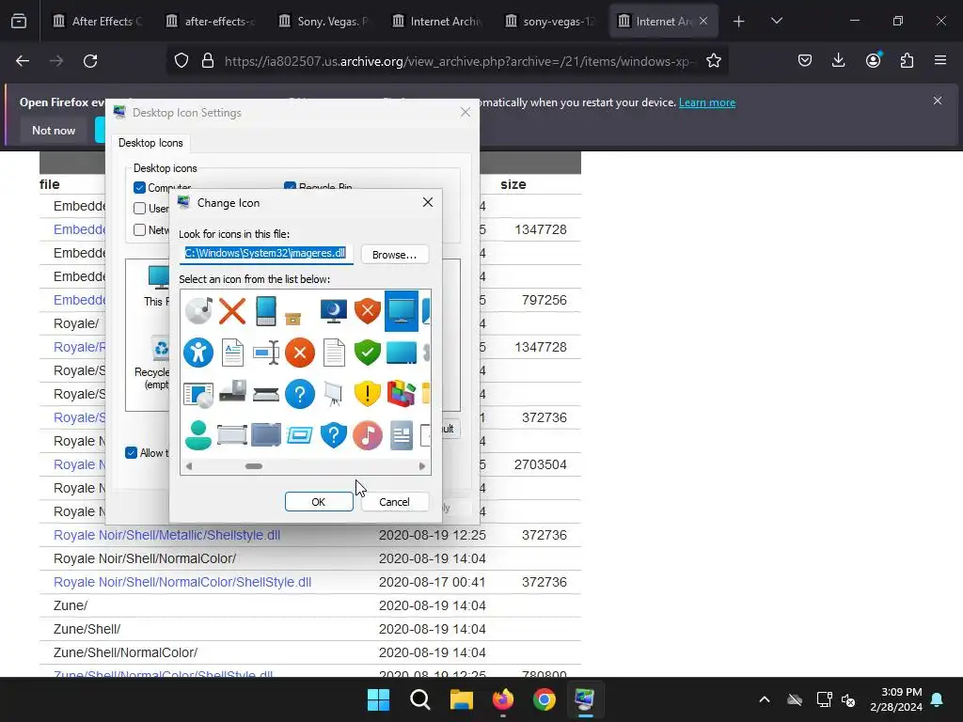Screen dimensions: 963x722
Task: Choose the gray-blue folder panel icon
Action: point(266,435)
